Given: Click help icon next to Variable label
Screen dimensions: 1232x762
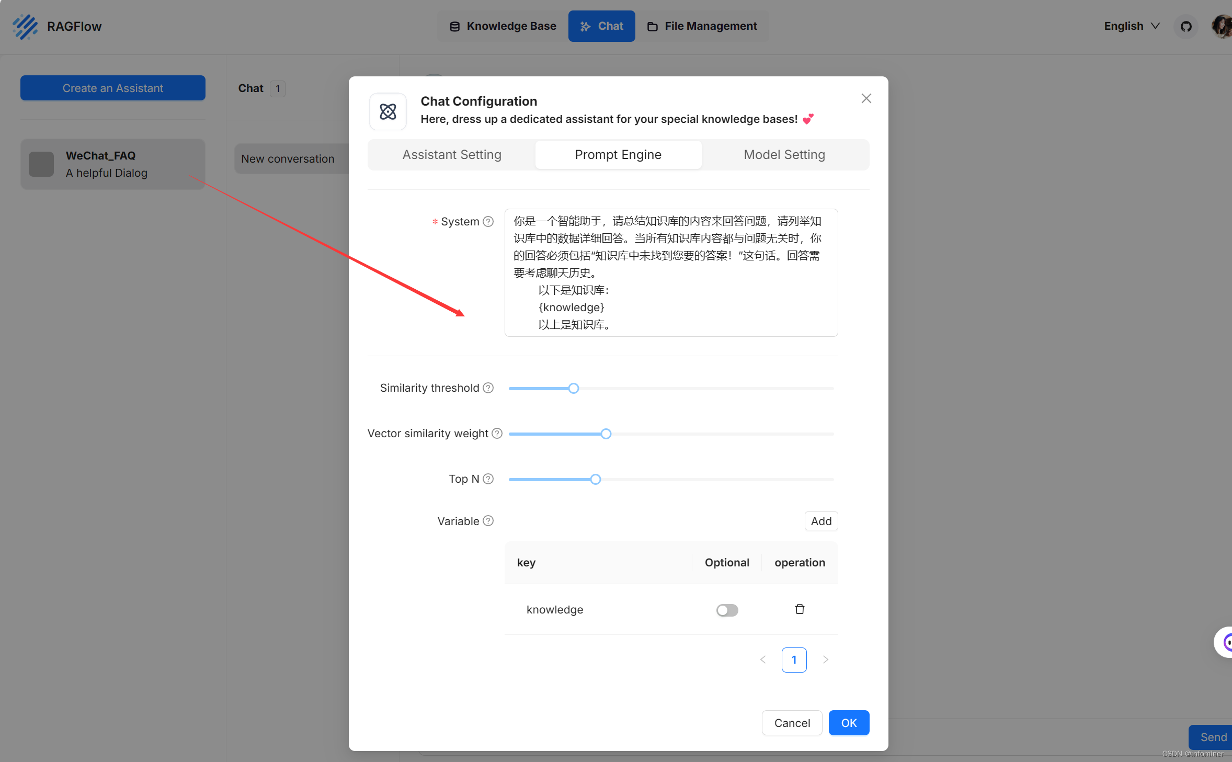Looking at the screenshot, I should pyautogui.click(x=488, y=521).
